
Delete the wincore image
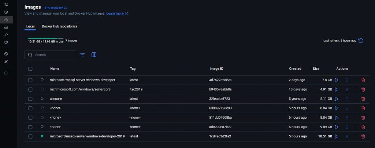(x=363, y=99)
